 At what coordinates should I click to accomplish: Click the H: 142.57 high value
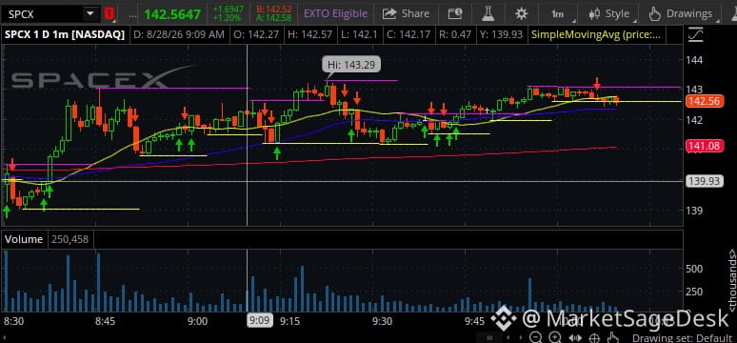[310, 35]
